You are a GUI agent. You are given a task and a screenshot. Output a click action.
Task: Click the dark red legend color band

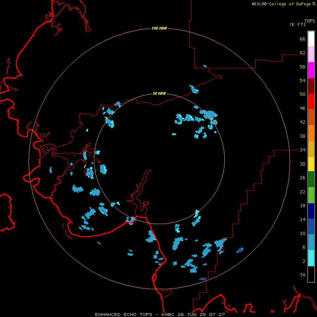[311, 86]
